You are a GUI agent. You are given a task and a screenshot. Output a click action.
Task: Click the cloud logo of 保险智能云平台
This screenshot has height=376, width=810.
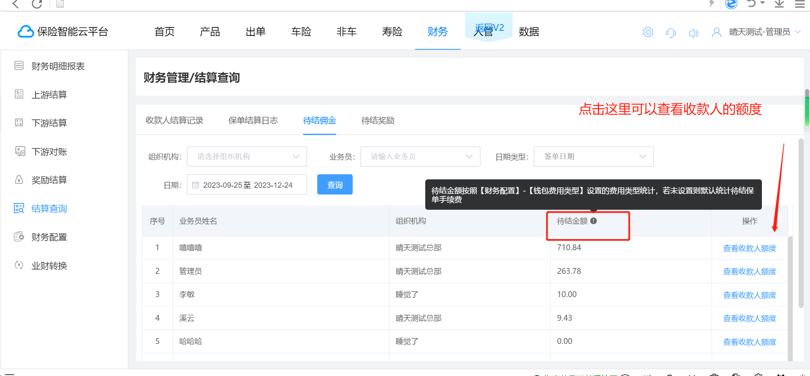(x=26, y=32)
